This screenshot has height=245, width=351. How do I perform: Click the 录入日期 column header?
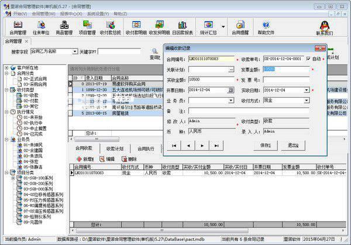[x=98, y=78]
